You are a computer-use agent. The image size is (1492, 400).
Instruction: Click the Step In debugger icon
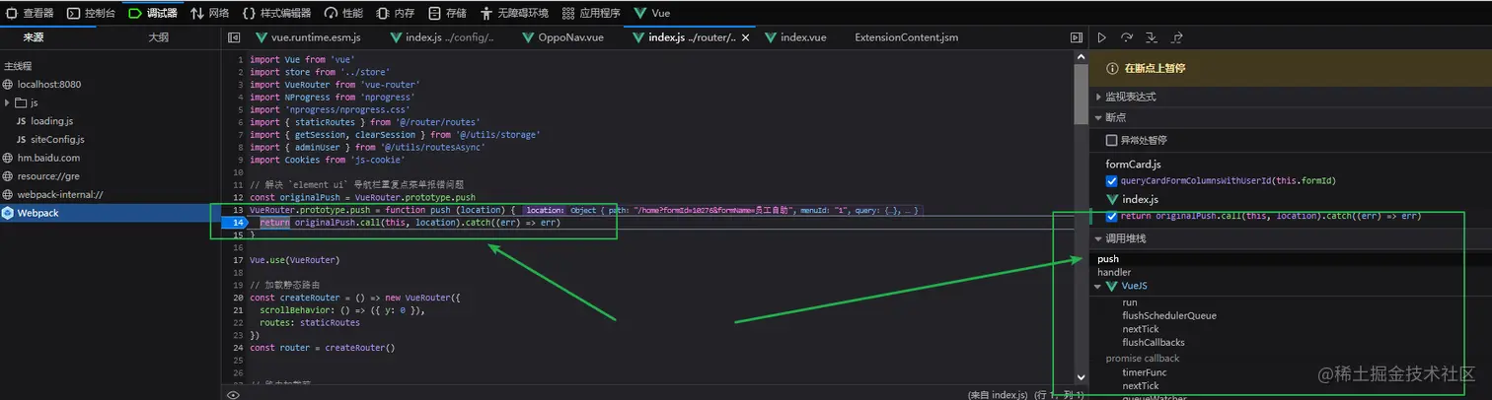point(1152,37)
